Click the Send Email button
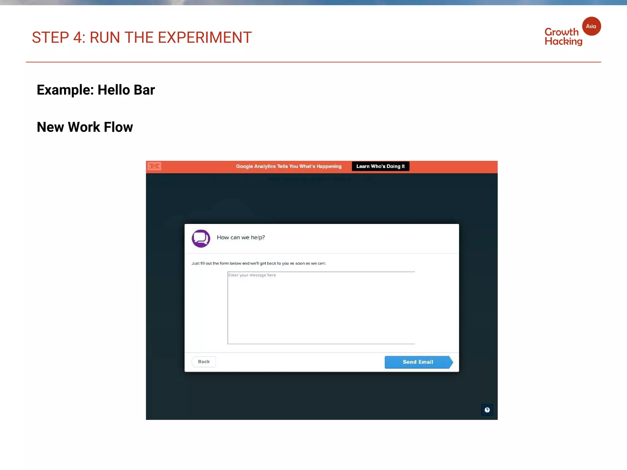The width and height of the screenshot is (627, 470). [419, 362]
